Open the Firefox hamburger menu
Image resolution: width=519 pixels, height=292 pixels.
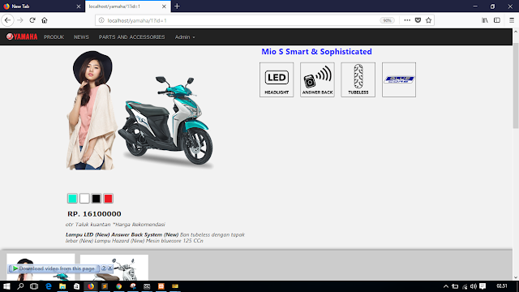tap(512, 20)
